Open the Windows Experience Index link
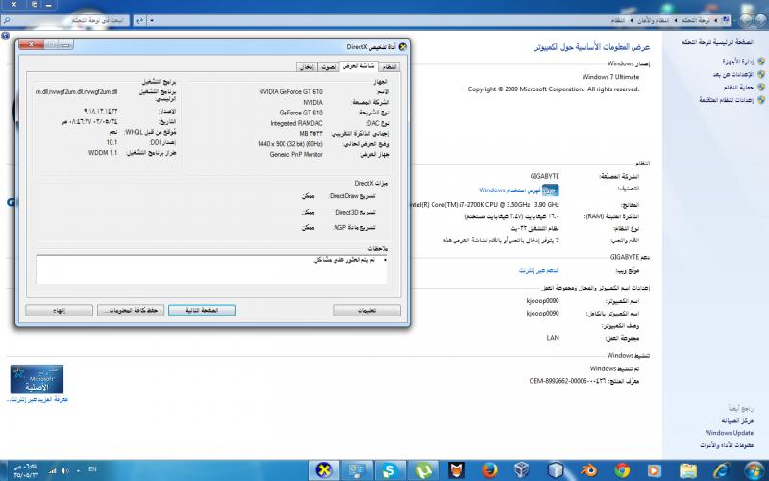This screenshot has height=481, width=769. coord(509,190)
